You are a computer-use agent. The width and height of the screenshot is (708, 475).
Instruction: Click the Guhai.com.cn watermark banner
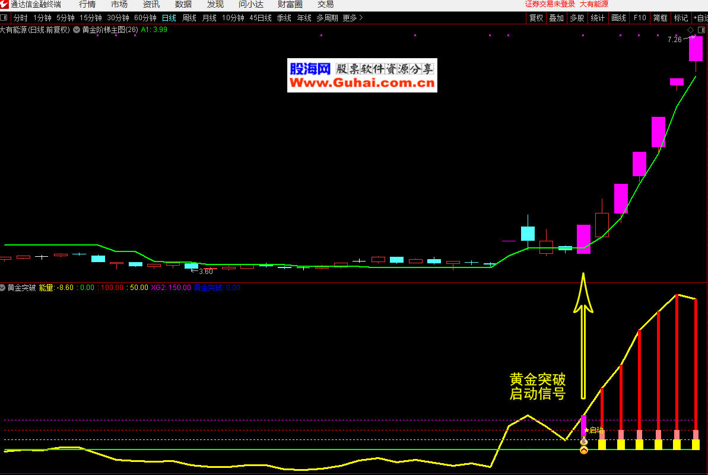[x=362, y=75]
